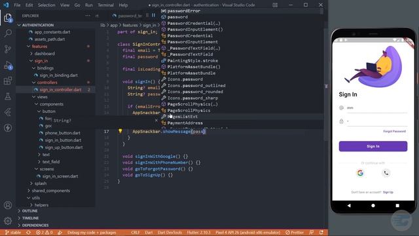The width and height of the screenshot is (419, 236).
Task: Click the errors and warnings status indicator
Action: [x=45, y=233]
